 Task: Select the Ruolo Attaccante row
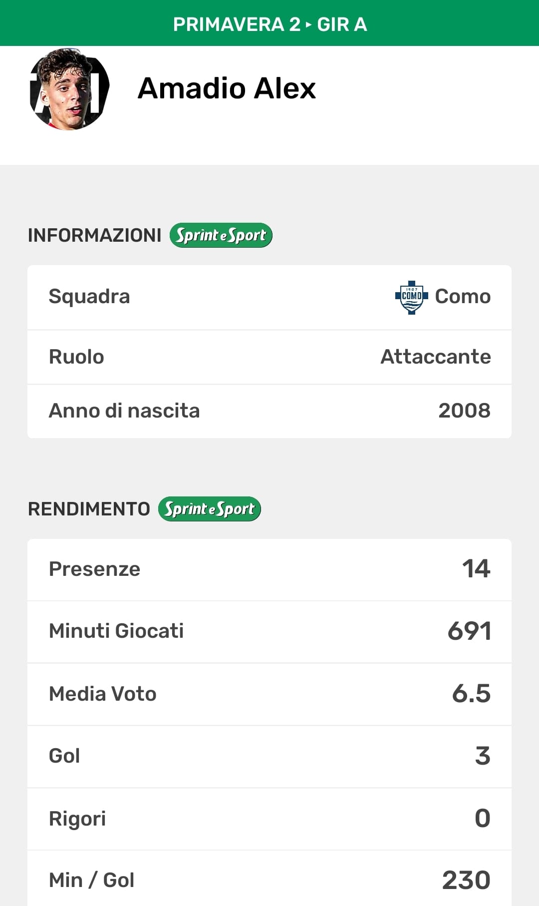pyautogui.click(x=269, y=357)
